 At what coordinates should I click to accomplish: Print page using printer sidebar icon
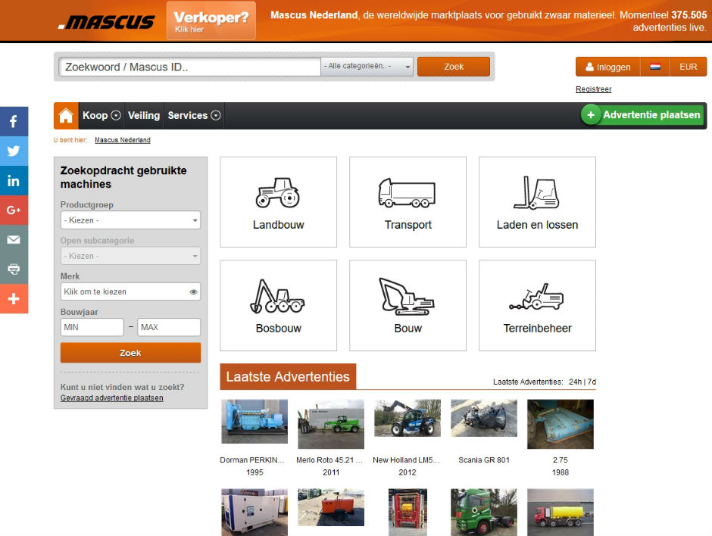click(x=14, y=269)
